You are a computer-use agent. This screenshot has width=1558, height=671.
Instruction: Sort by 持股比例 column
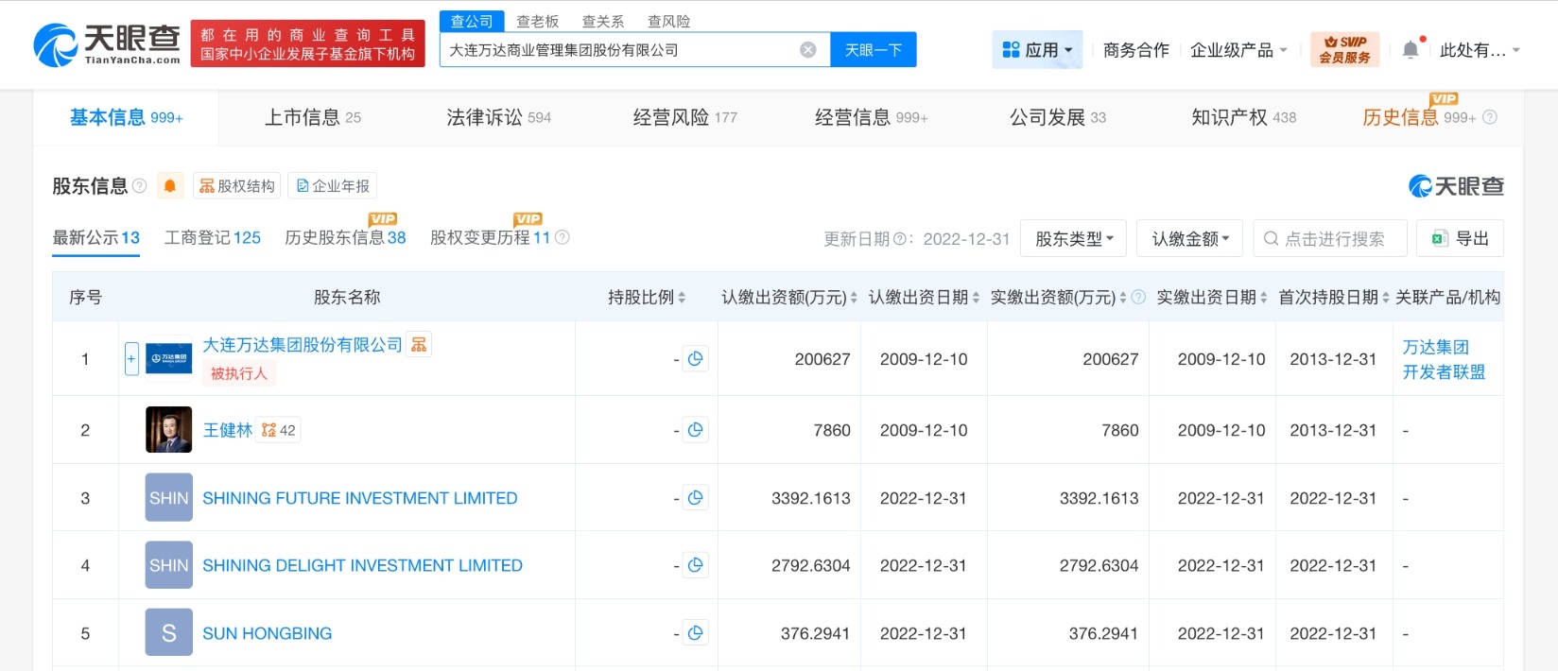682,298
